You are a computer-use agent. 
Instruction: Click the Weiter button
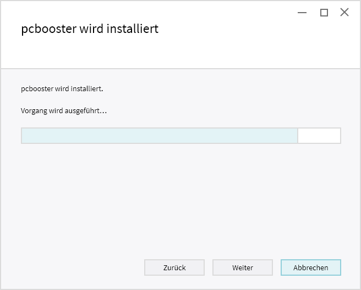243,267
